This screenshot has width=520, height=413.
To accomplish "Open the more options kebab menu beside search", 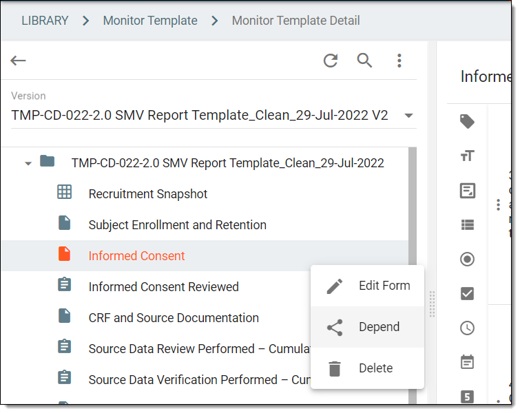I will [x=399, y=61].
